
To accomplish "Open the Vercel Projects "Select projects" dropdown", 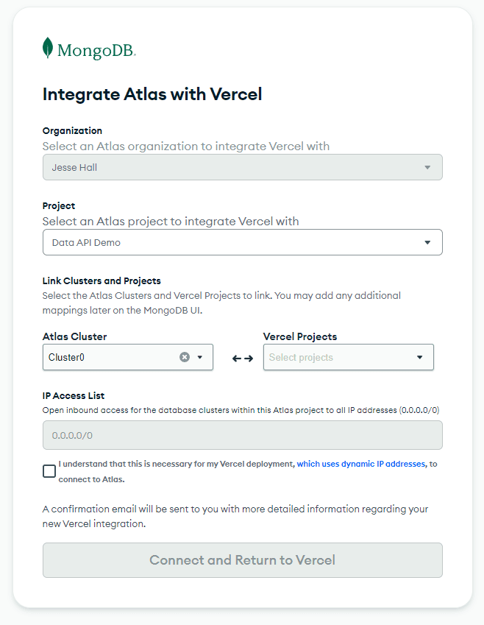I will [338, 358].
